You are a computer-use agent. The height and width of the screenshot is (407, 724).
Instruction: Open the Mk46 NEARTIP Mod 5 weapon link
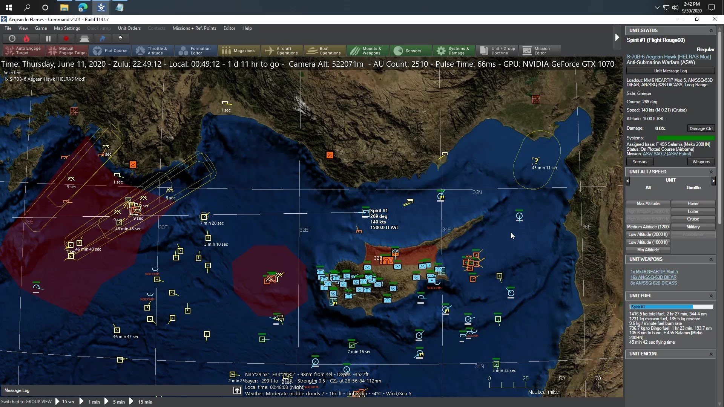click(654, 272)
